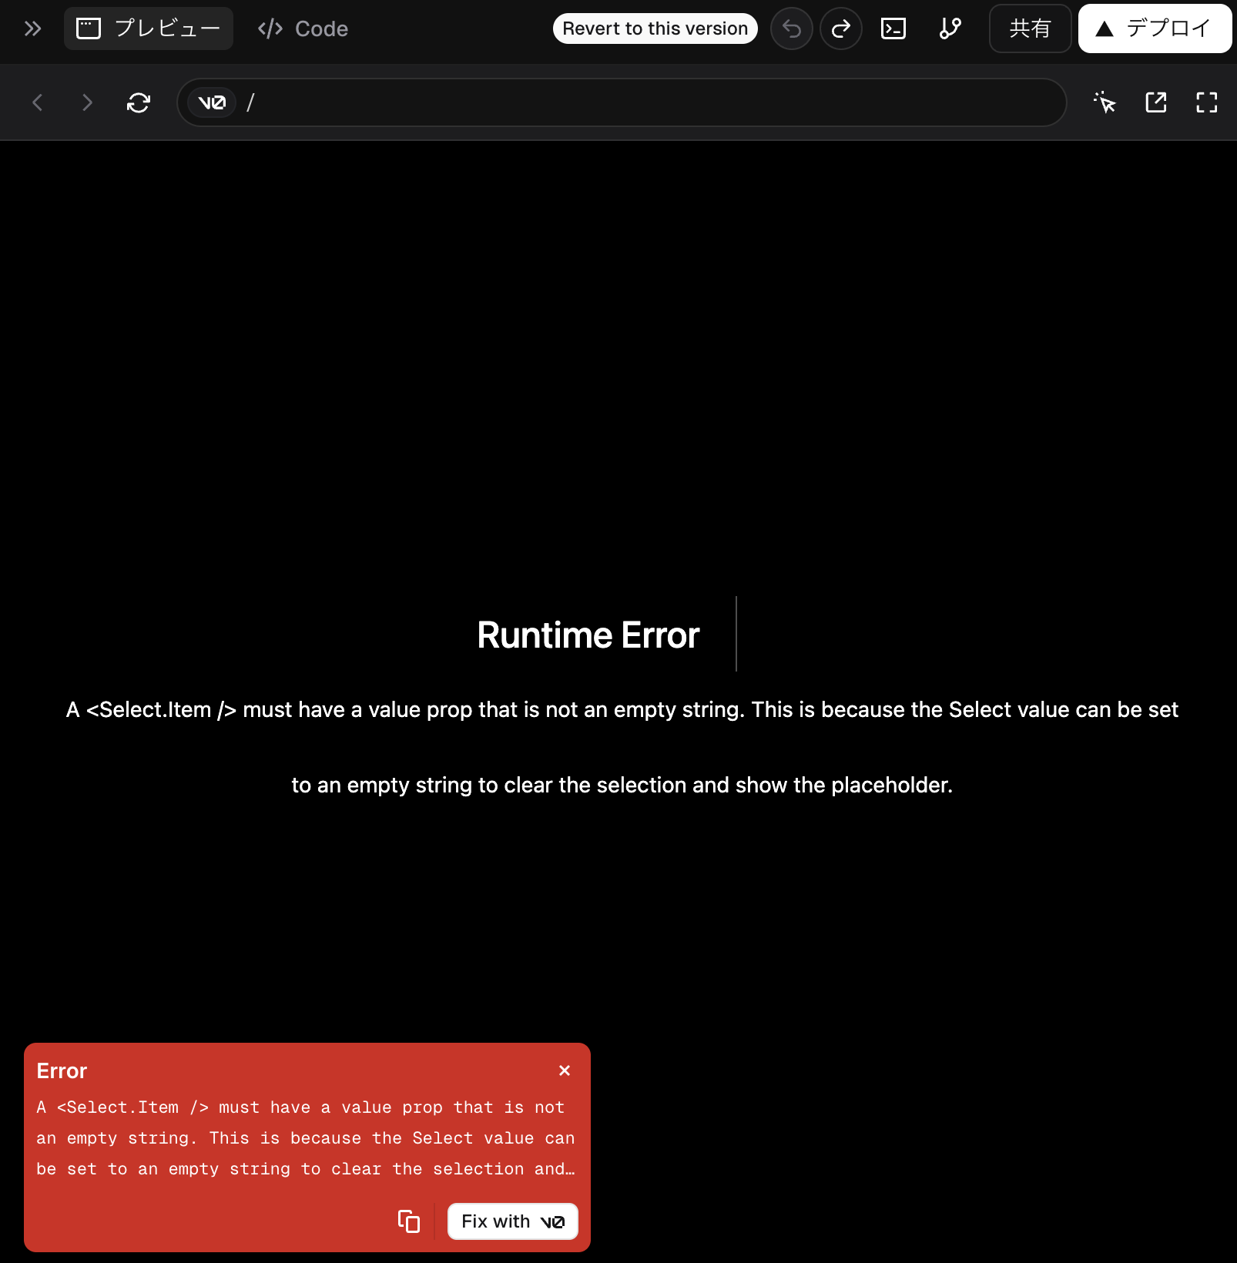
Task: Click the デプロイ deploy button
Action: pyautogui.click(x=1155, y=28)
